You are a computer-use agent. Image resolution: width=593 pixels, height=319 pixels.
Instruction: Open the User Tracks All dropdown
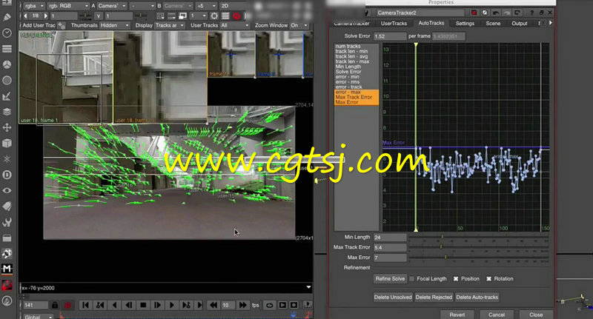click(x=235, y=25)
